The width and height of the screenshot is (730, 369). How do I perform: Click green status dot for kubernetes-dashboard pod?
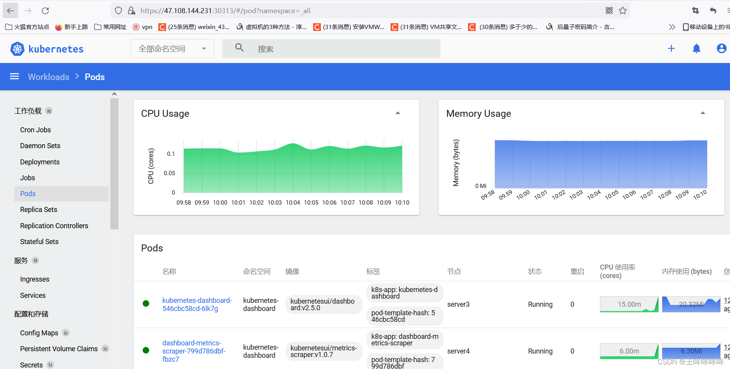pyautogui.click(x=146, y=304)
